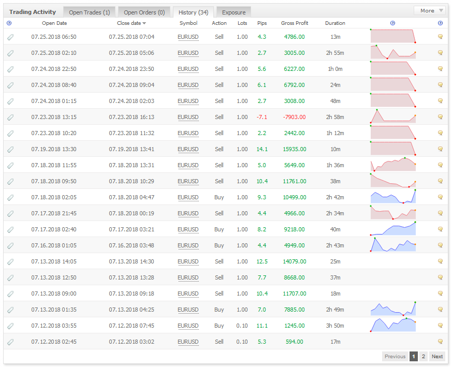Click the Symbol column header
The width and height of the screenshot is (452, 367).
click(x=188, y=23)
